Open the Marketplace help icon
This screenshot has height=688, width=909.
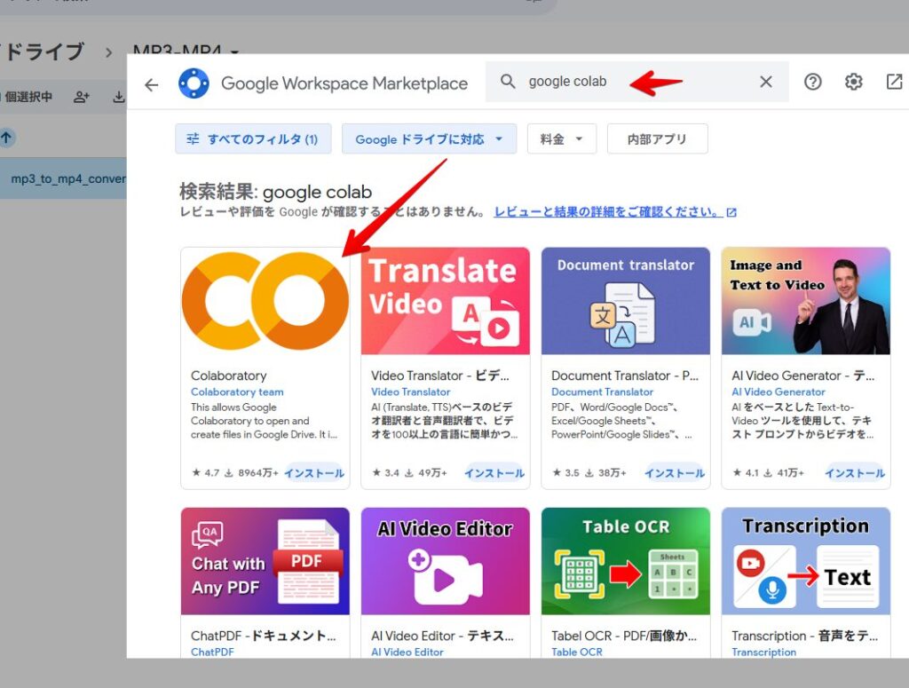point(812,82)
